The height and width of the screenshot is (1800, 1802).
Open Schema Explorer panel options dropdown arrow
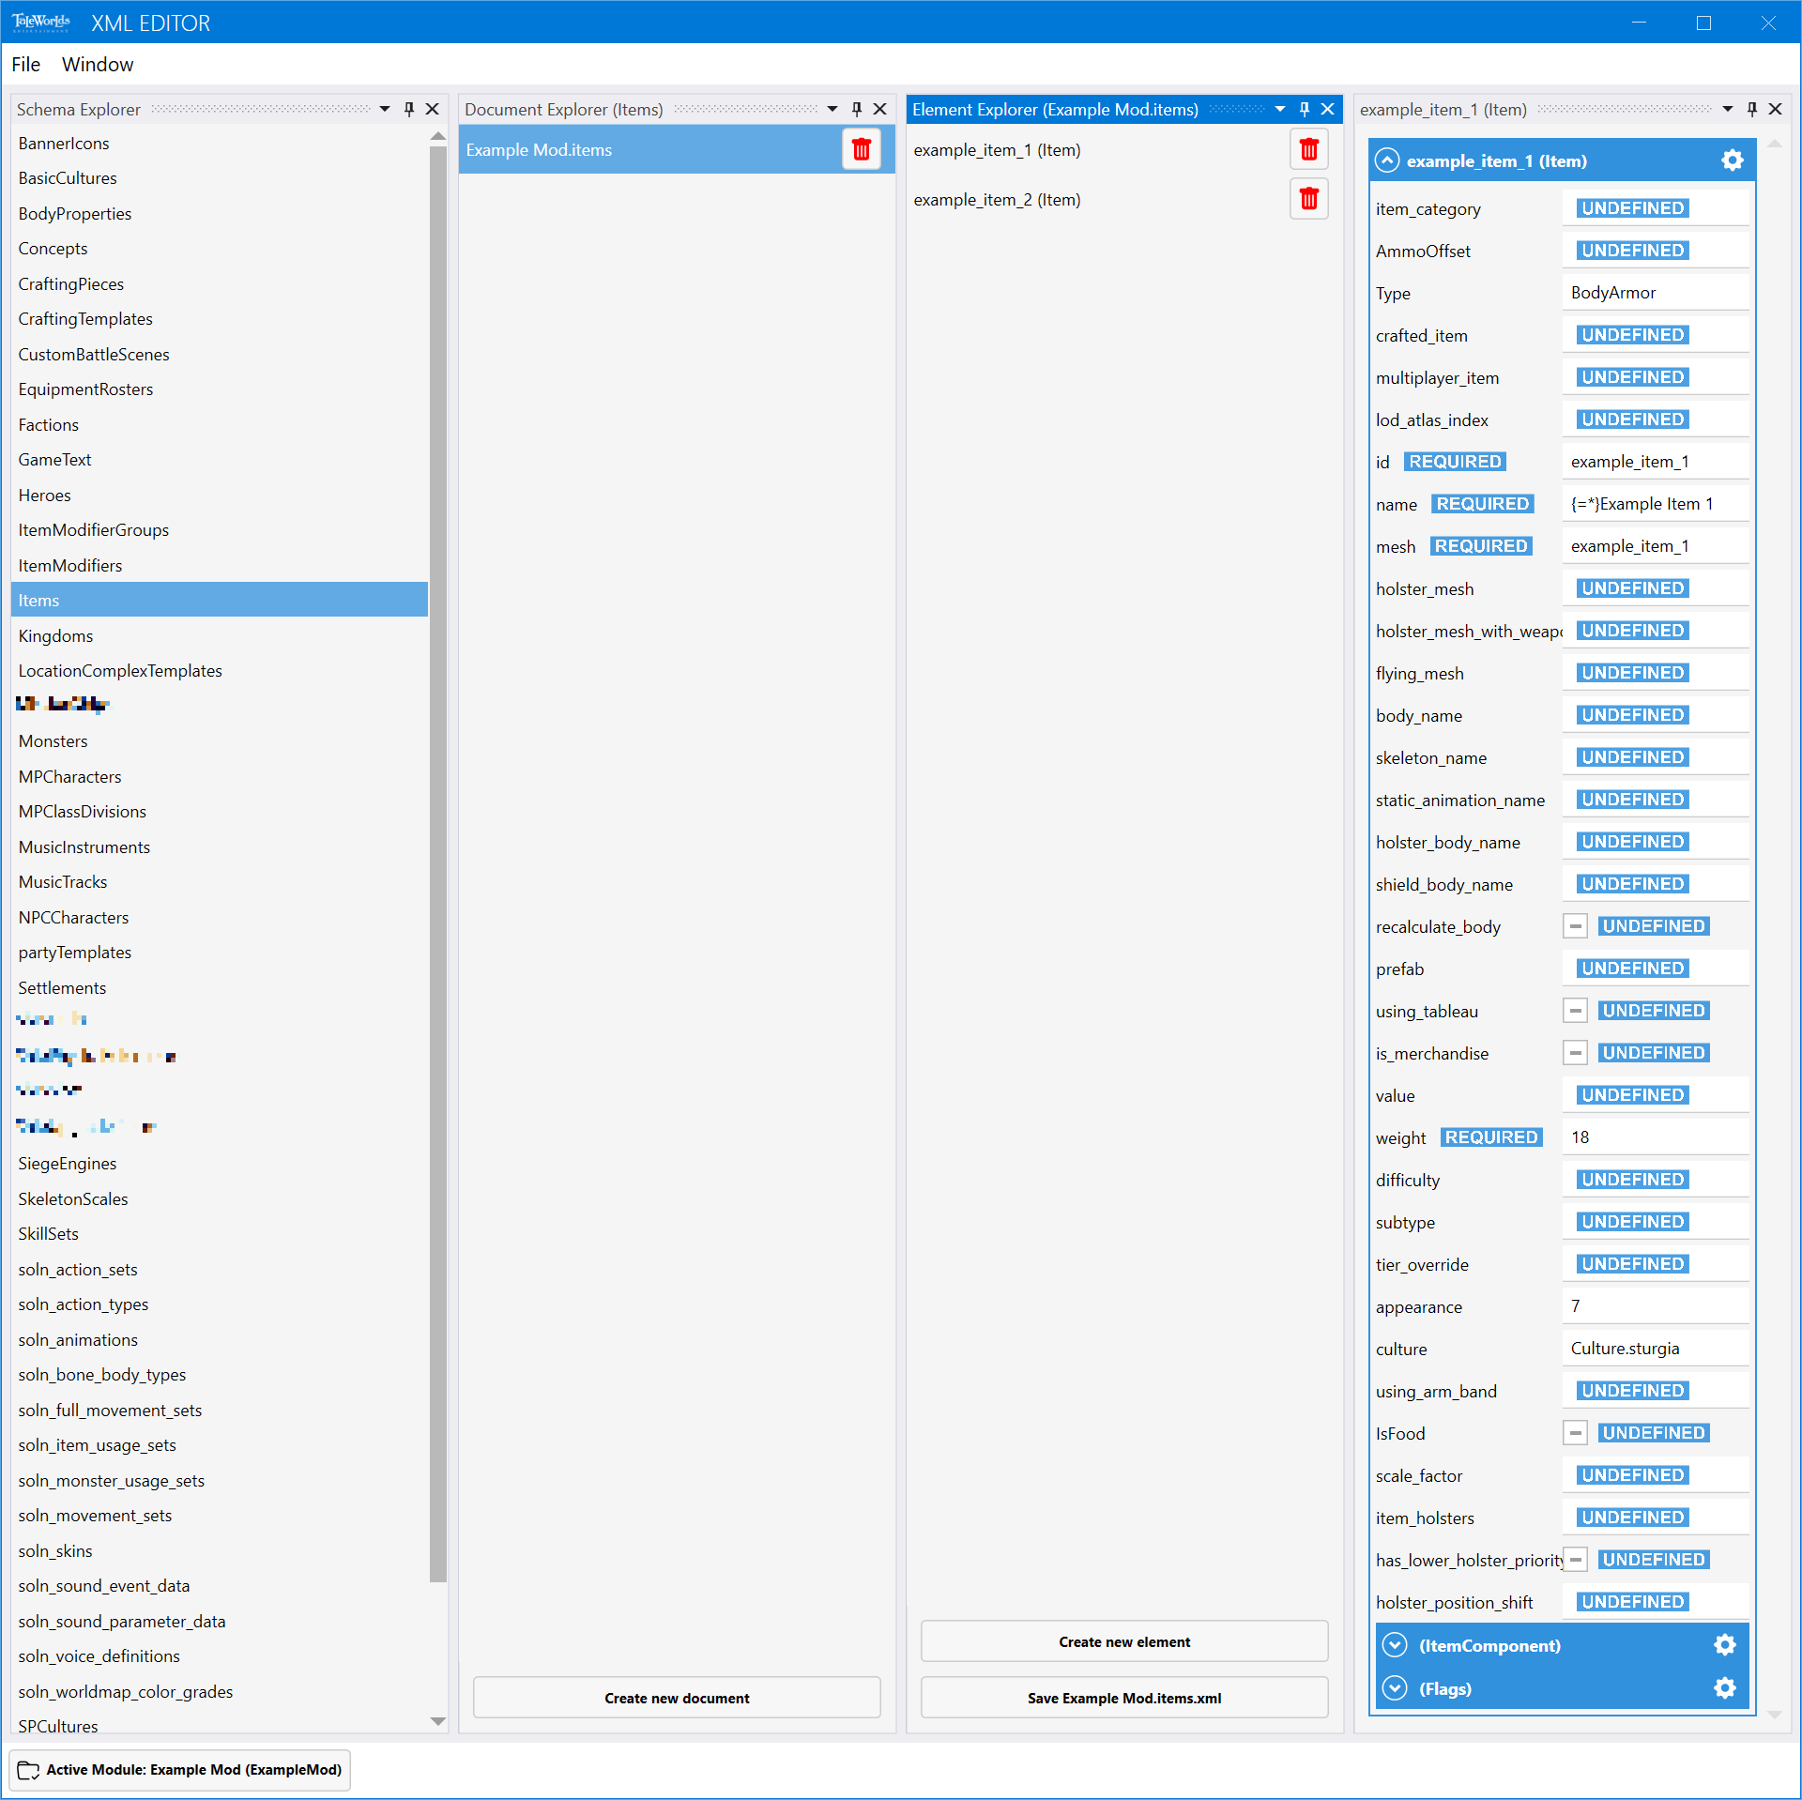click(385, 109)
